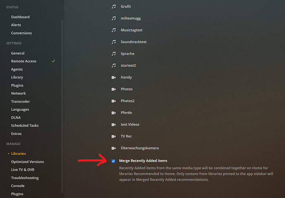Click the video camera icon beside Handy
285x198 pixels.
114,77
